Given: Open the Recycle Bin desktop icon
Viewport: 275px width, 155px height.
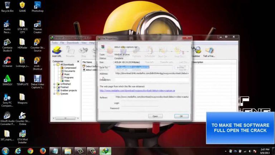Looking at the screenshot, I should tap(7, 7).
